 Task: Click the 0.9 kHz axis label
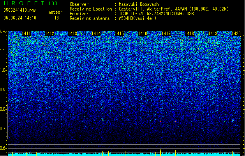tap(4, 90)
